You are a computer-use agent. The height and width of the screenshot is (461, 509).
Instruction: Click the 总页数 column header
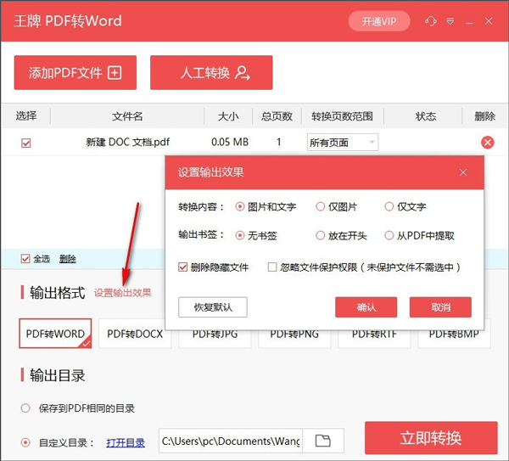tap(277, 116)
